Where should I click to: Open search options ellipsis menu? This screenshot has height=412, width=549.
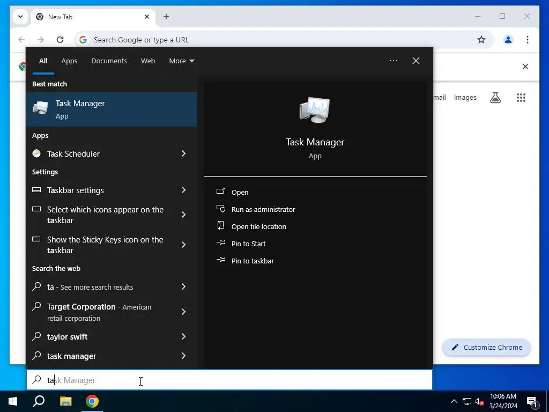[393, 61]
